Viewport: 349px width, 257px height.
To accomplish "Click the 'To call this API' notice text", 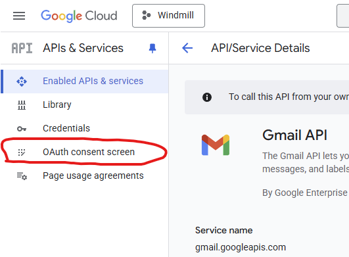I will click(289, 97).
